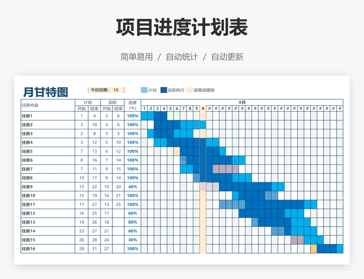Click the 40% progress cell for 任务9
Viewport: 364px width, 279px height.
(132, 187)
